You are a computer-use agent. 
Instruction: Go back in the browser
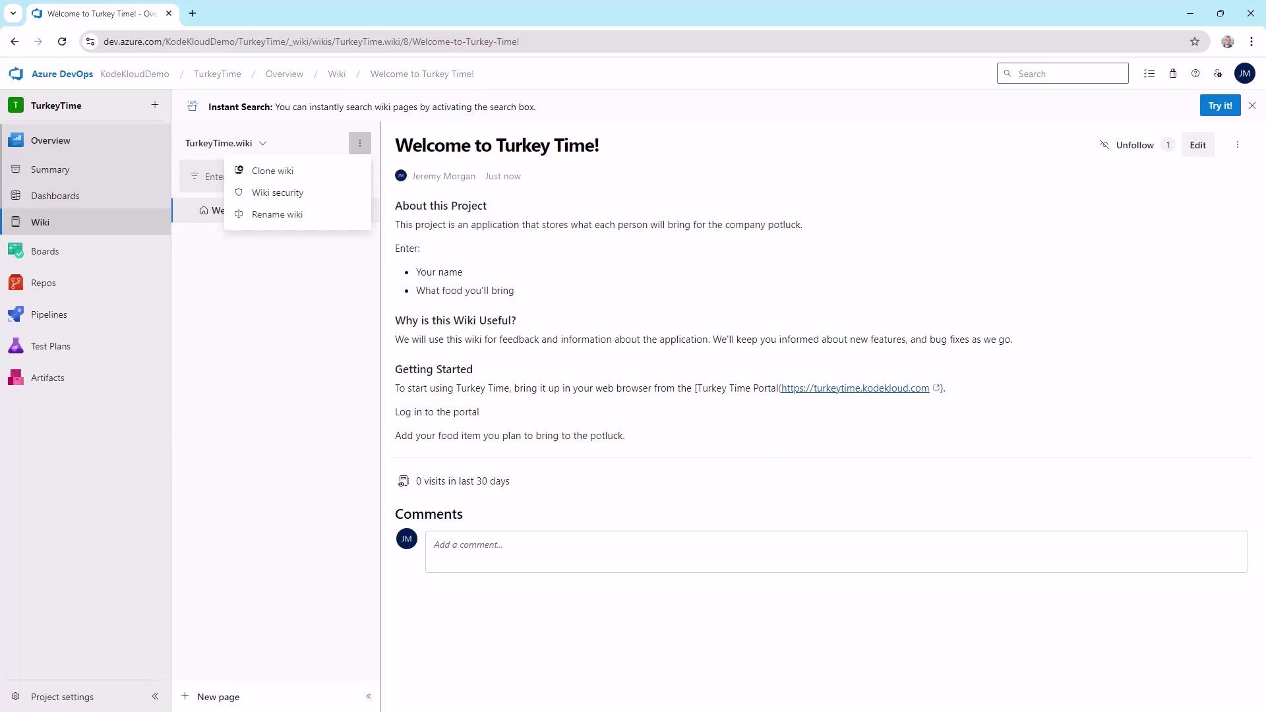(15, 42)
